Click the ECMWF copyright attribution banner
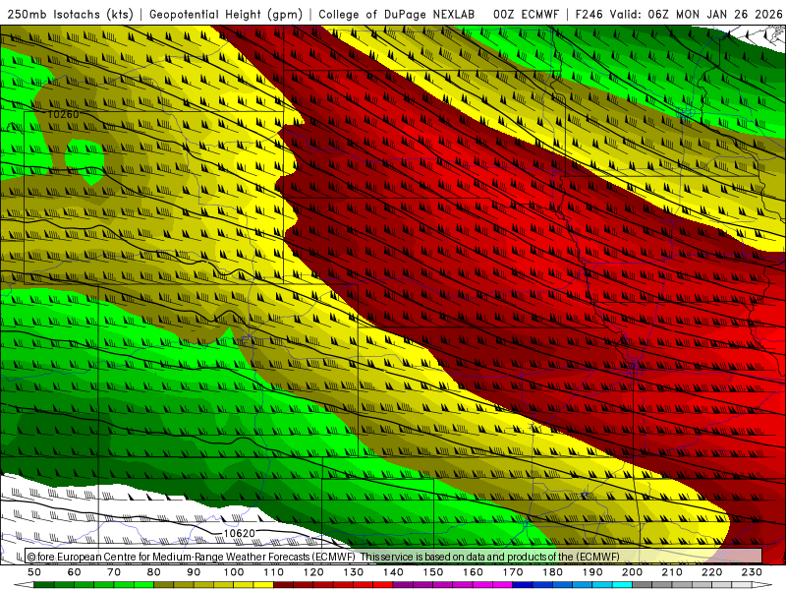 pos(394,556)
